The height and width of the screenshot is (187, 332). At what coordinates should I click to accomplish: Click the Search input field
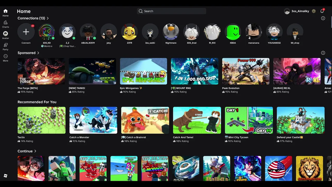pos(171,11)
